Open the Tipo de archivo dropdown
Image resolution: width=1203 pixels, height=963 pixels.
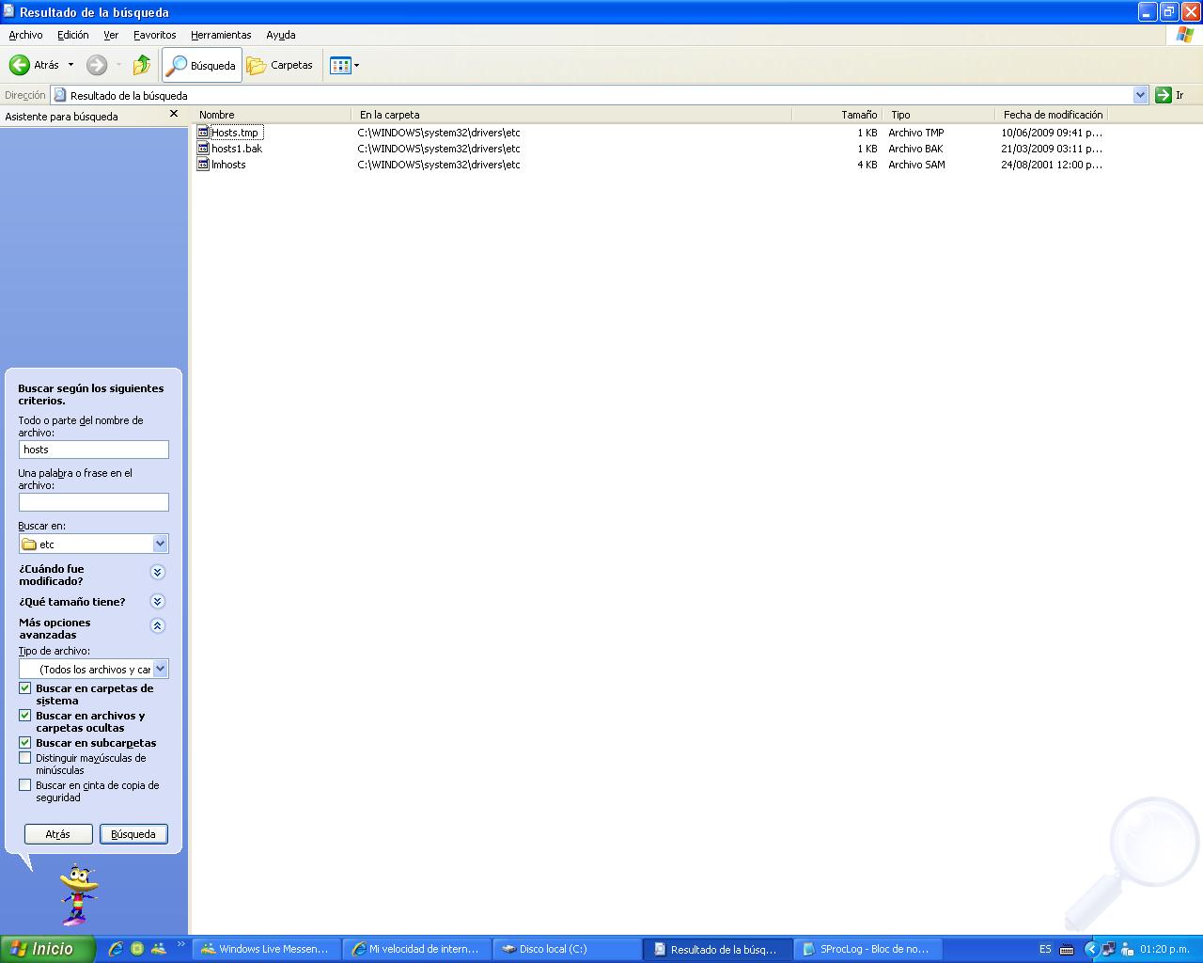160,669
